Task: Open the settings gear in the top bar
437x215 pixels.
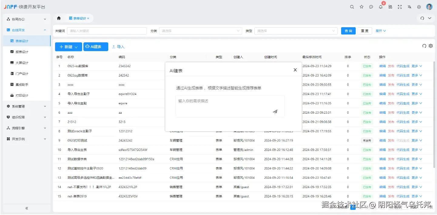Action: pyautogui.click(x=419, y=7)
